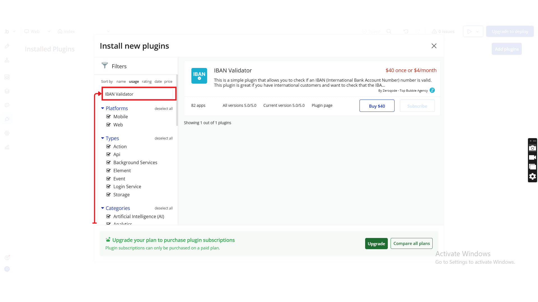Open the Plugin page link
Screen dimensions: 538x302
322,105
